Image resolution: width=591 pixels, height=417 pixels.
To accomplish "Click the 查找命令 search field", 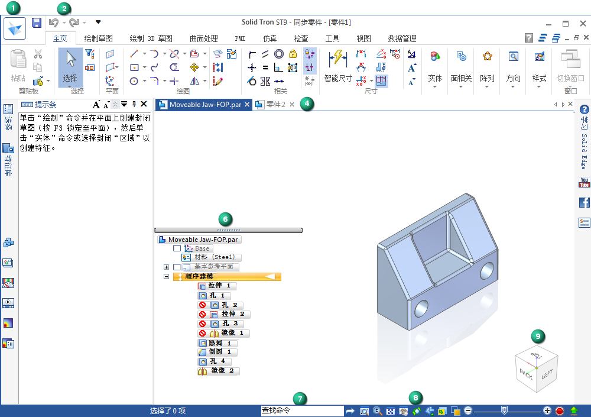I will pyautogui.click(x=301, y=411).
